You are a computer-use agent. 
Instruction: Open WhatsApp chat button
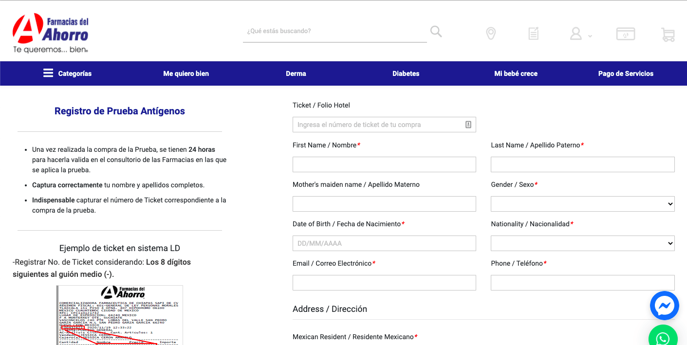(663, 335)
